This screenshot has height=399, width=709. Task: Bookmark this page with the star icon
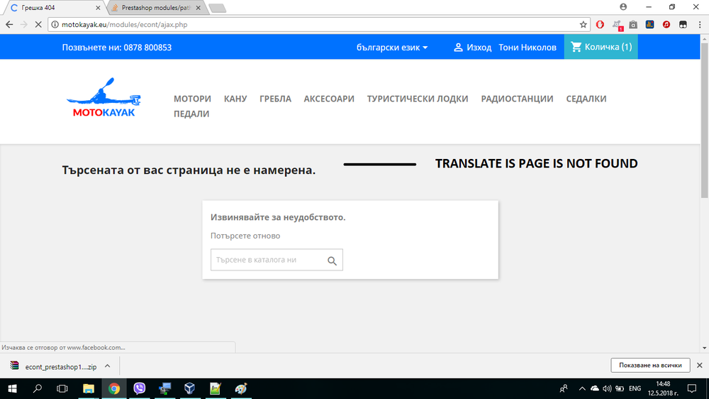[x=584, y=24]
